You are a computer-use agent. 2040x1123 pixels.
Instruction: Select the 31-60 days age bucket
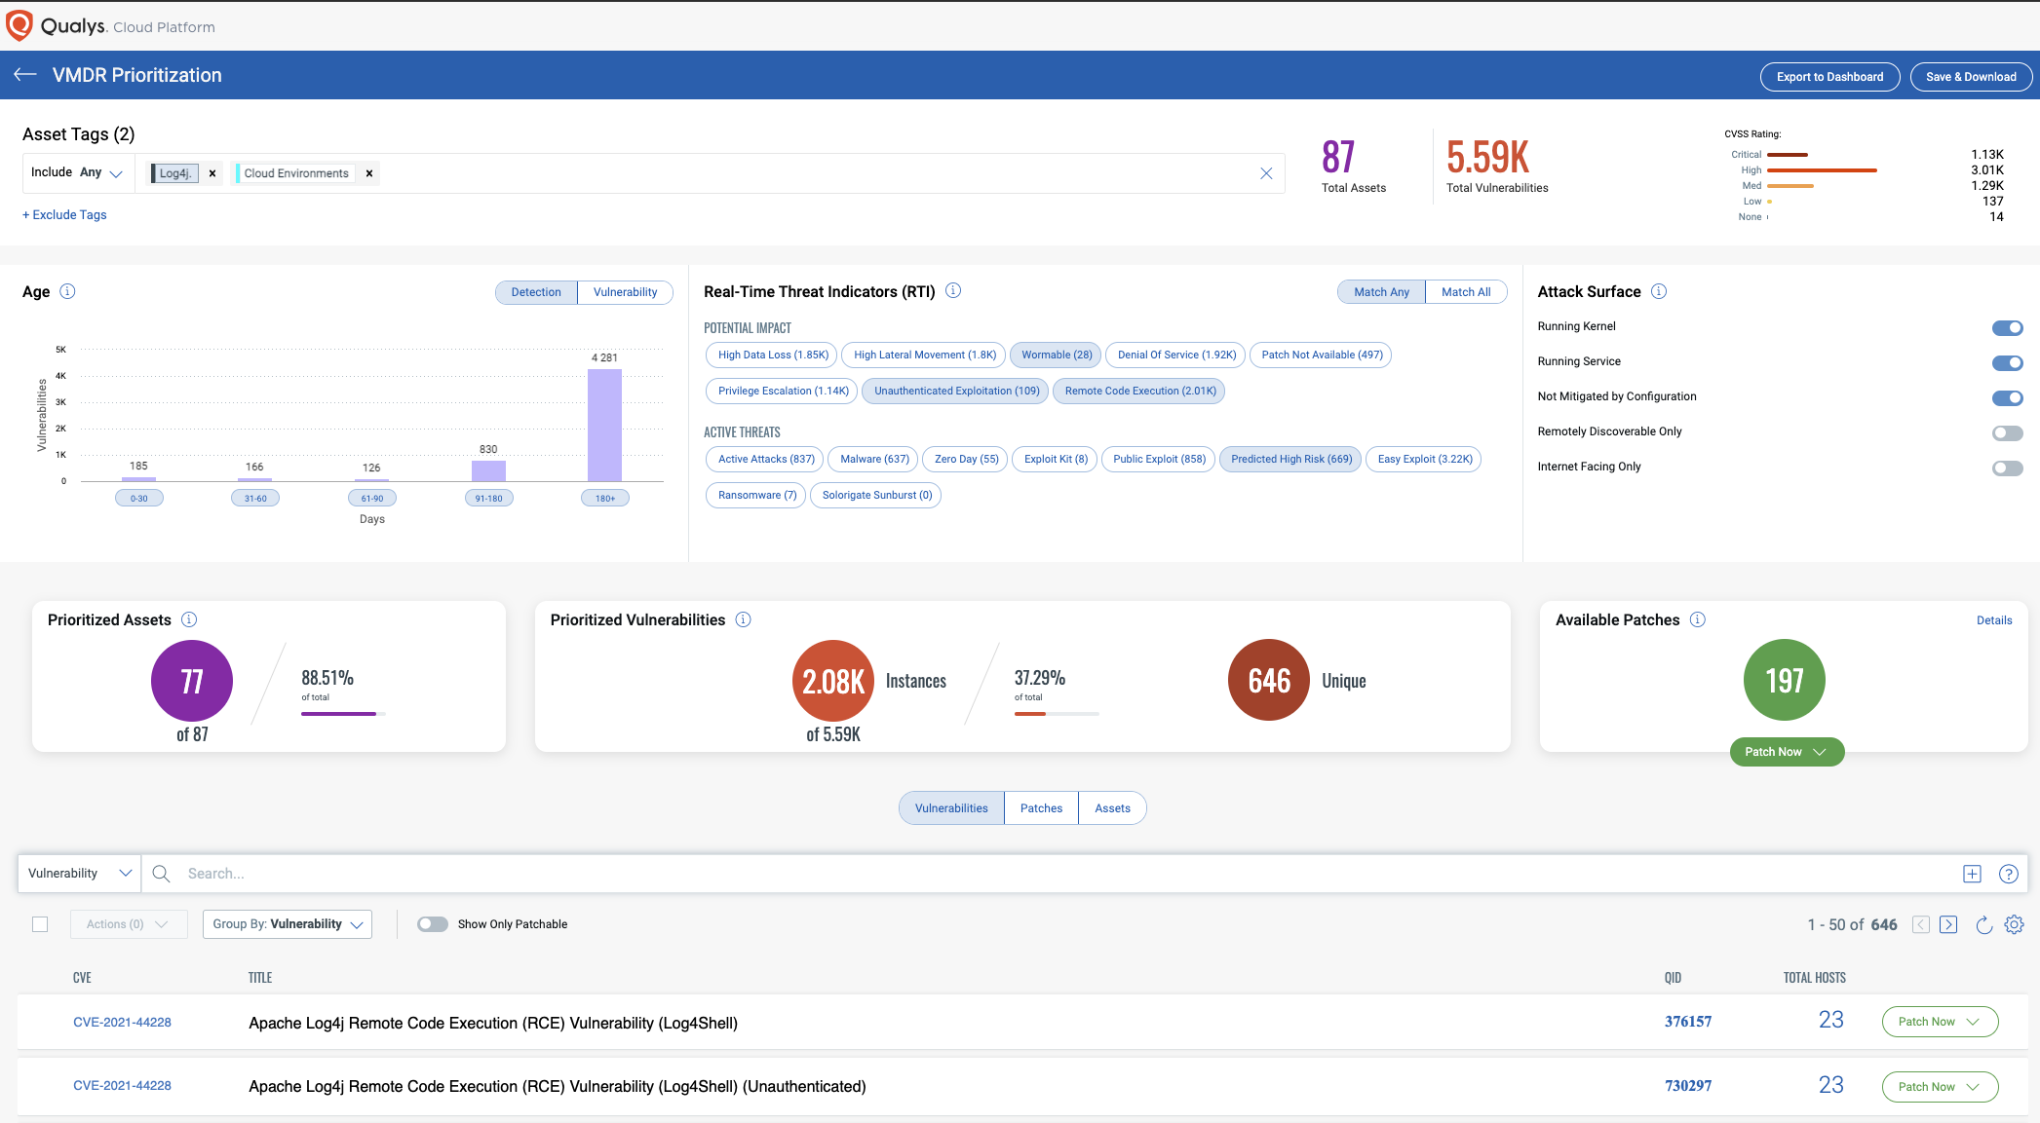point(255,498)
